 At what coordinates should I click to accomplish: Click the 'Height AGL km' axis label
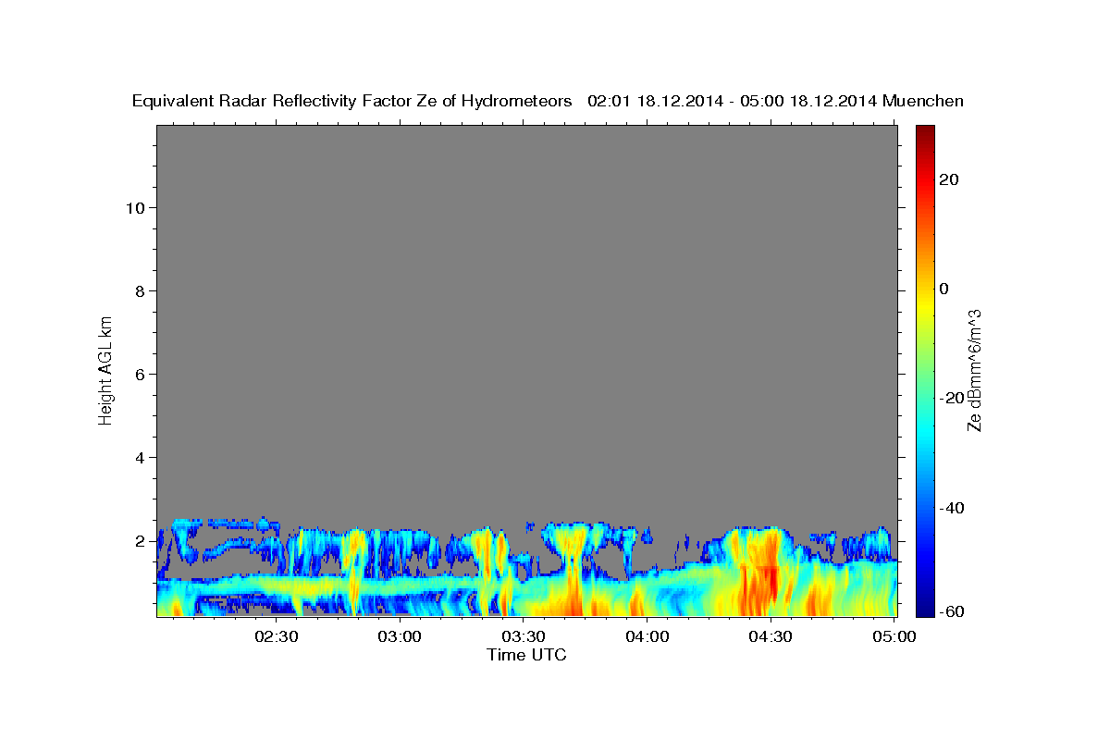pyautogui.click(x=105, y=369)
